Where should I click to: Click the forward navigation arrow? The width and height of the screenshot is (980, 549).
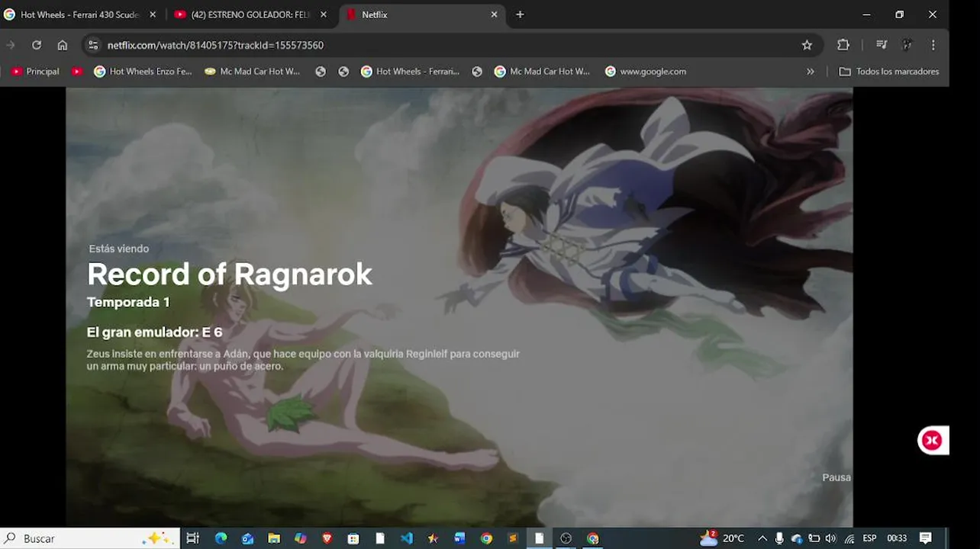coord(11,45)
